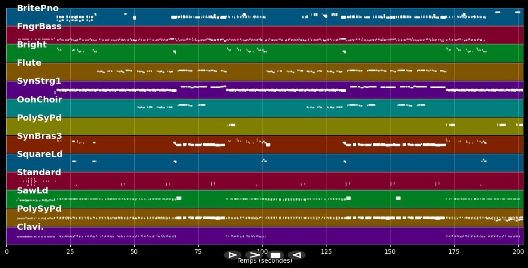The image size is (528, 268).
Task: Select the Standard drum track label
Action: click(x=39, y=173)
